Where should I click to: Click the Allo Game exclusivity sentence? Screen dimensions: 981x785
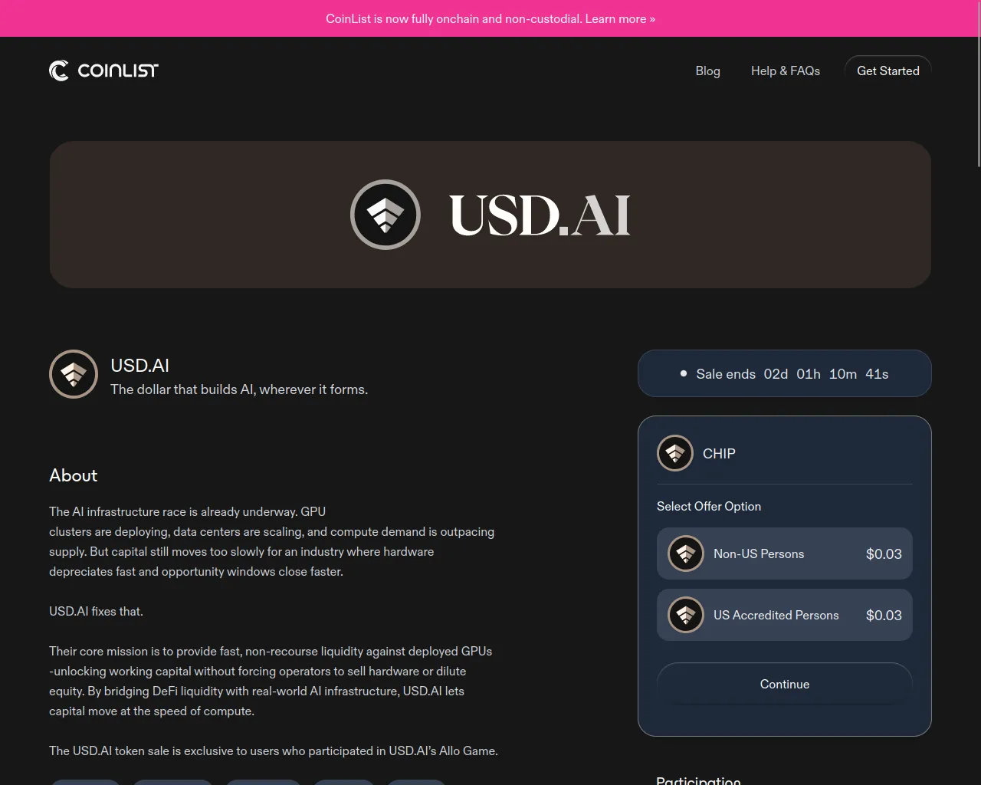[x=274, y=751]
